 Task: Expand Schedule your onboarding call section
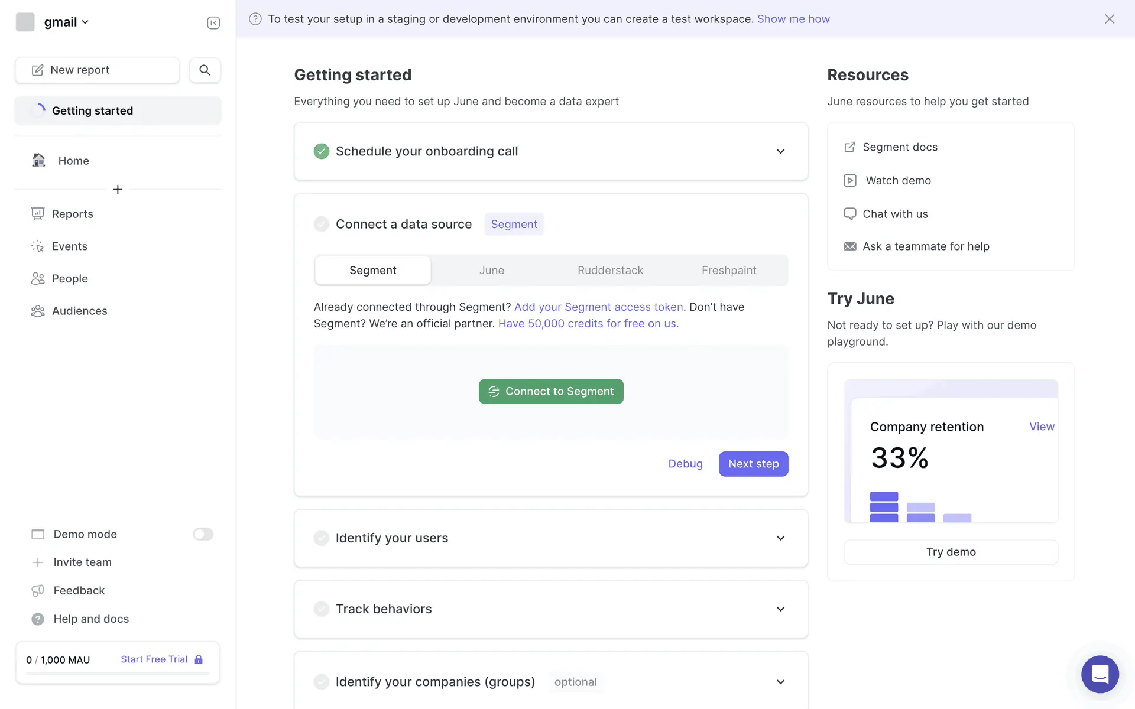pos(780,151)
